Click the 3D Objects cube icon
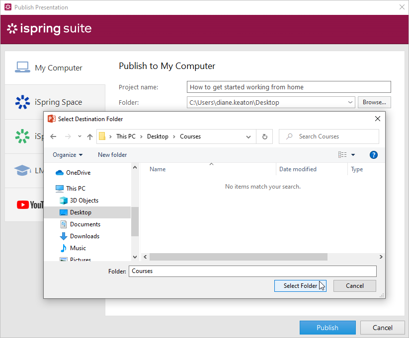Screen dimensions: 409x338 coord(64,201)
